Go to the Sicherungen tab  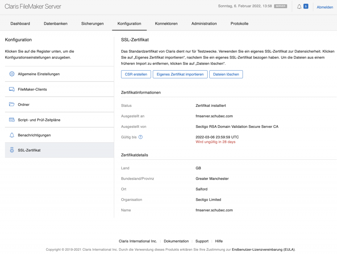[x=92, y=24]
